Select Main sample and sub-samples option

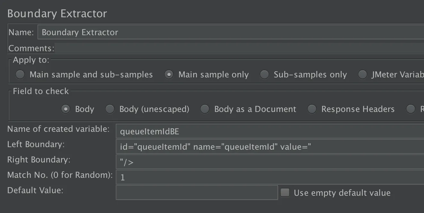[x=20, y=75]
